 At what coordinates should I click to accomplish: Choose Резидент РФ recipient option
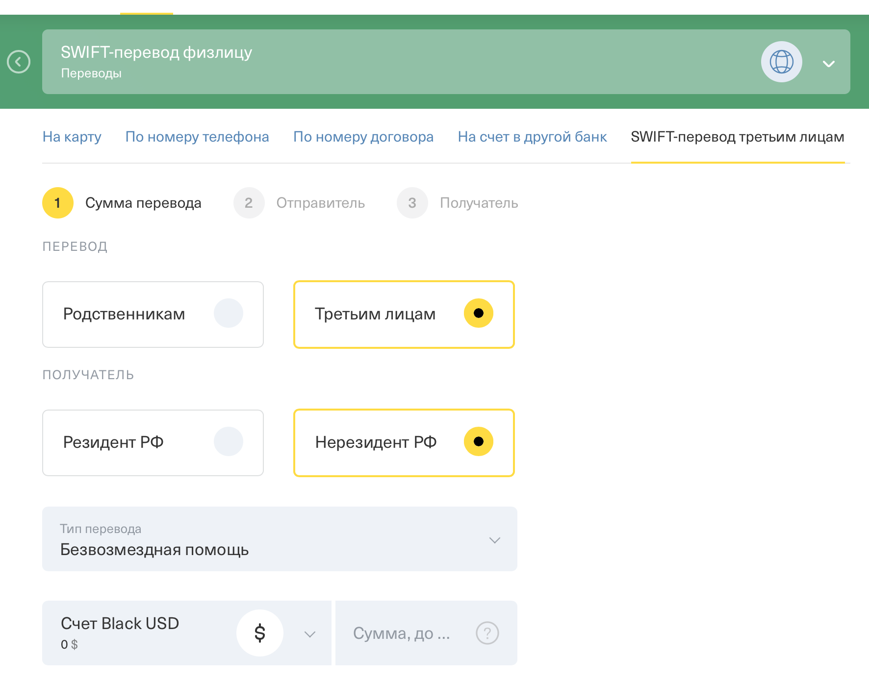153,443
